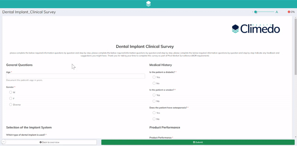Screen dimensions: 297x146
Task: Click the large 'A' font size icon
Action: coord(277,12)
